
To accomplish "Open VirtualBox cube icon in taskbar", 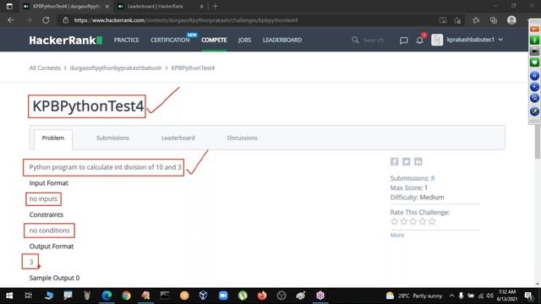I will 203,296.
